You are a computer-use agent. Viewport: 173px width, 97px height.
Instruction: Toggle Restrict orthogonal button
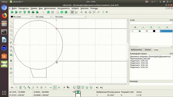pyautogui.click(x=59, y=88)
